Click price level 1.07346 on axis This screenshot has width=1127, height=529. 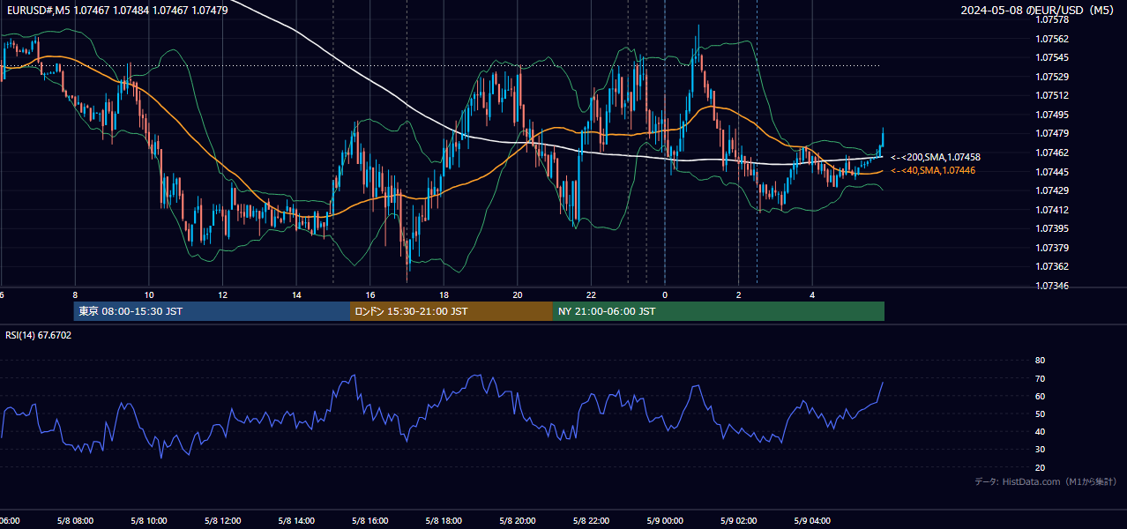point(1051,286)
